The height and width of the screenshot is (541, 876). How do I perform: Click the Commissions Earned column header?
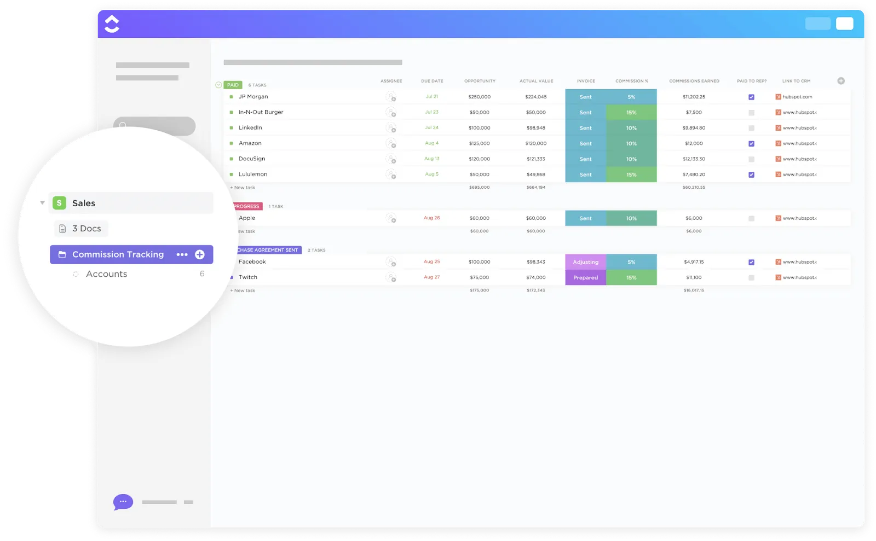694,81
